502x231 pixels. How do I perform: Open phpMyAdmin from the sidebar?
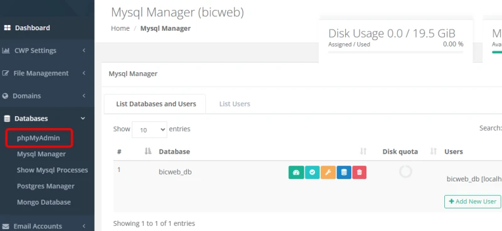(x=38, y=138)
